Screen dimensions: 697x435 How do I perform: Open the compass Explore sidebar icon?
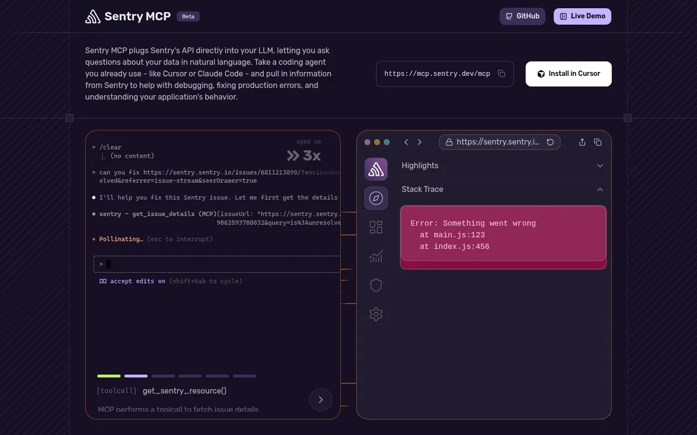(376, 198)
